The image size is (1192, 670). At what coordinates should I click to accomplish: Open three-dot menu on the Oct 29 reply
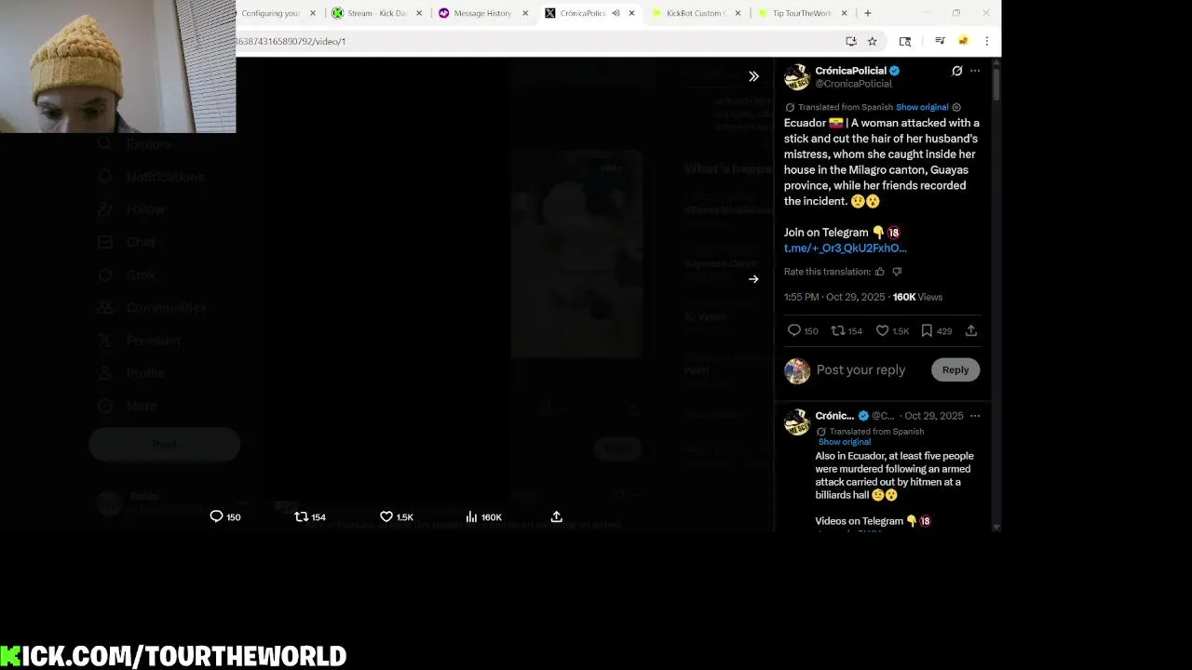coord(975,416)
